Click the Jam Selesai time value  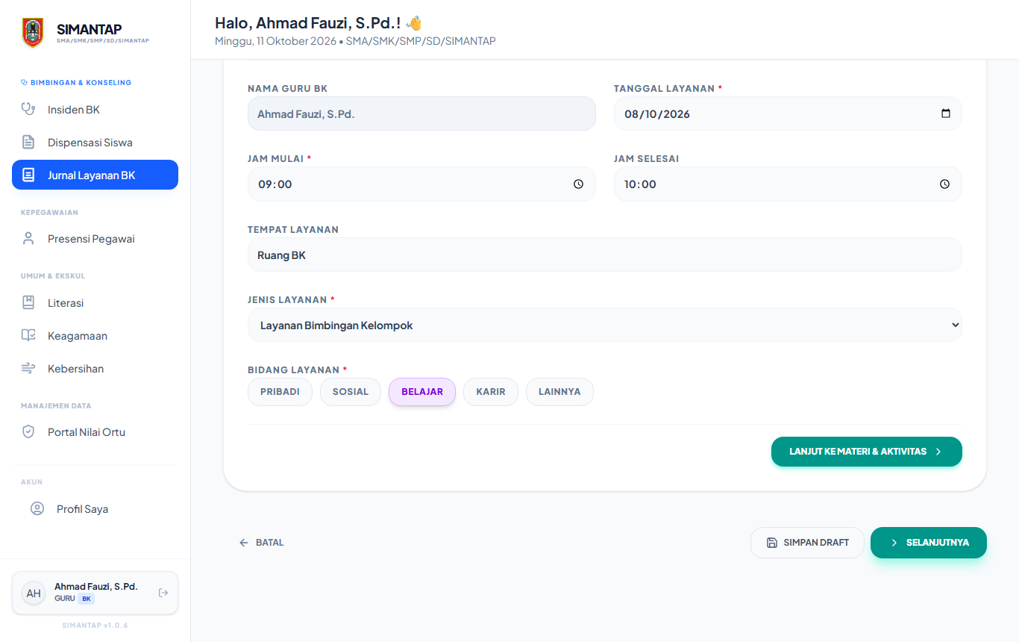point(640,184)
